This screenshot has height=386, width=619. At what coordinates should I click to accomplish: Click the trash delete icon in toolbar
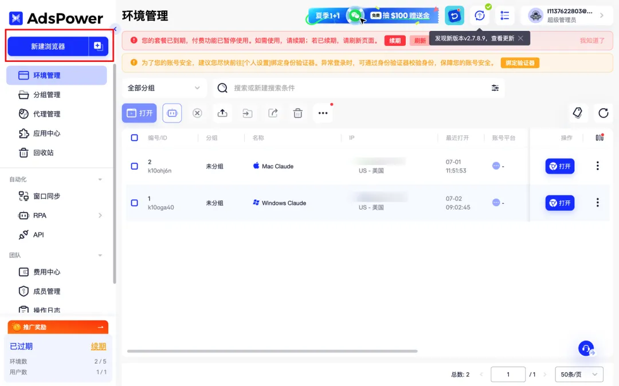pyautogui.click(x=297, y=113)
